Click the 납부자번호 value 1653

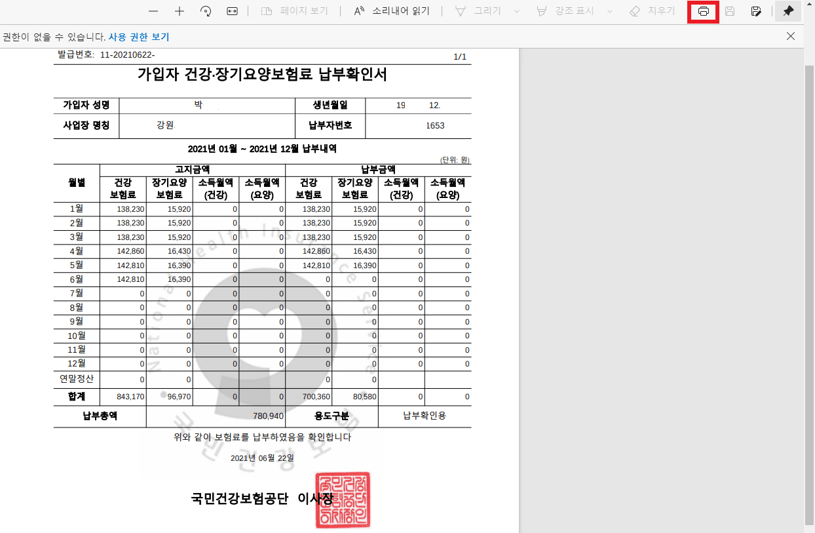click(x=435, y=126)
